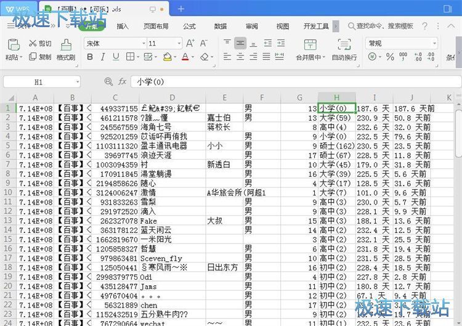Open the 开发工具 ribbon tab
This screenshot has width=462, height=326.
pyautogui.click(x=316, y=26)
